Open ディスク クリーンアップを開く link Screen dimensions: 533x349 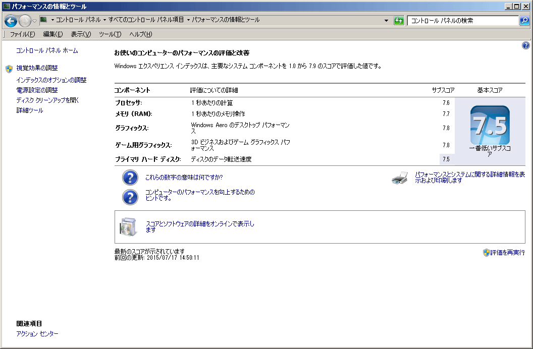[47, 100]
